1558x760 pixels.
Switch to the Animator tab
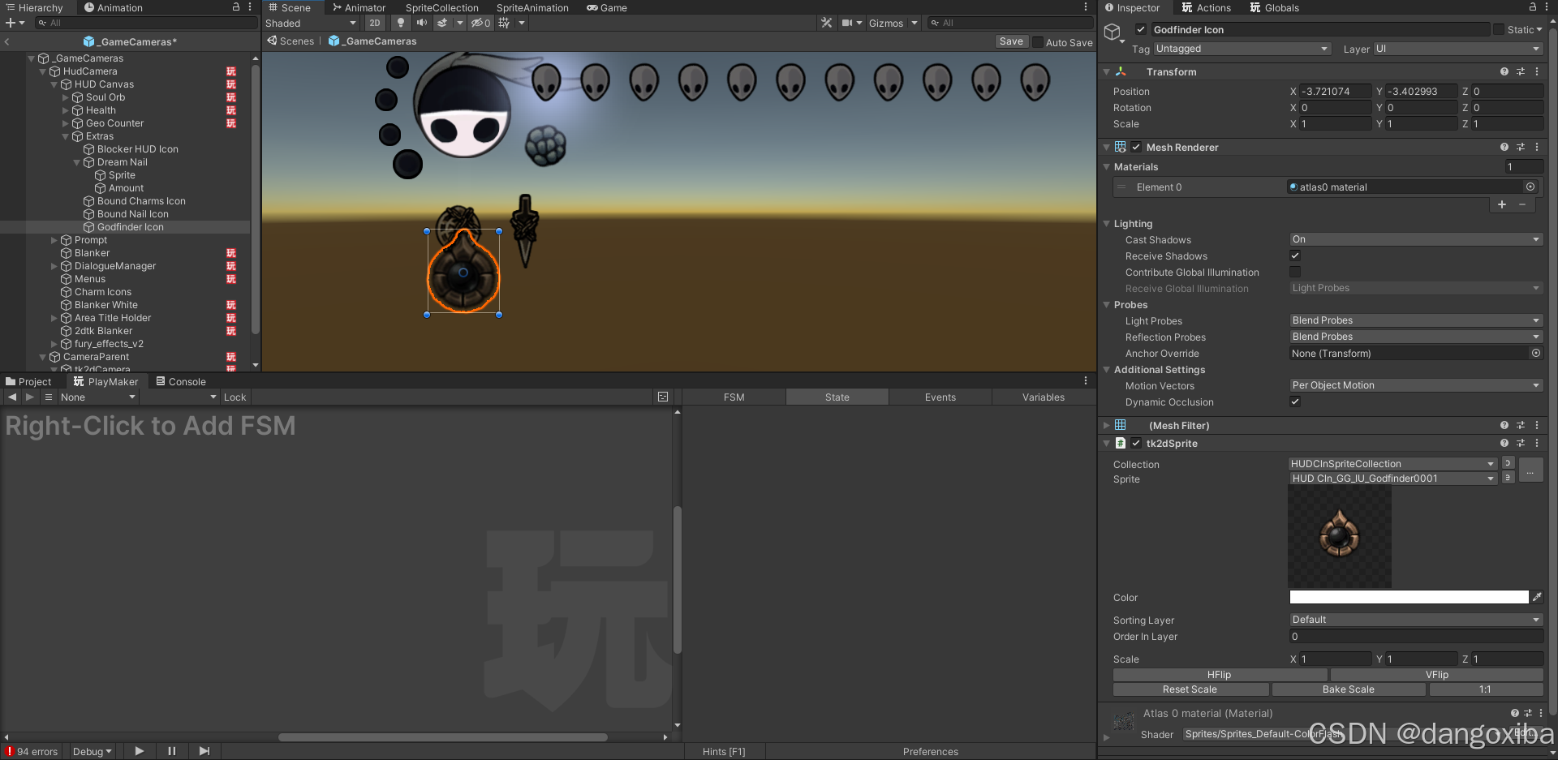(x=359, y=7)
